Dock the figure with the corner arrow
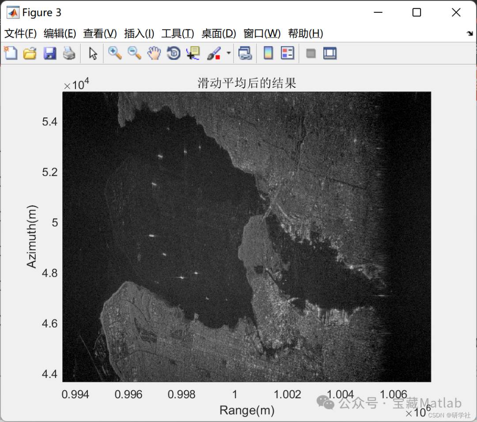Viewport: 477px width, 422px height. point(470,33)
